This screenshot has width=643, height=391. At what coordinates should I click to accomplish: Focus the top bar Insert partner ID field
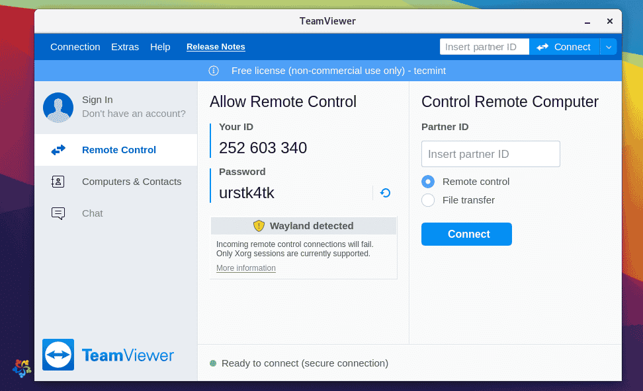485,47
